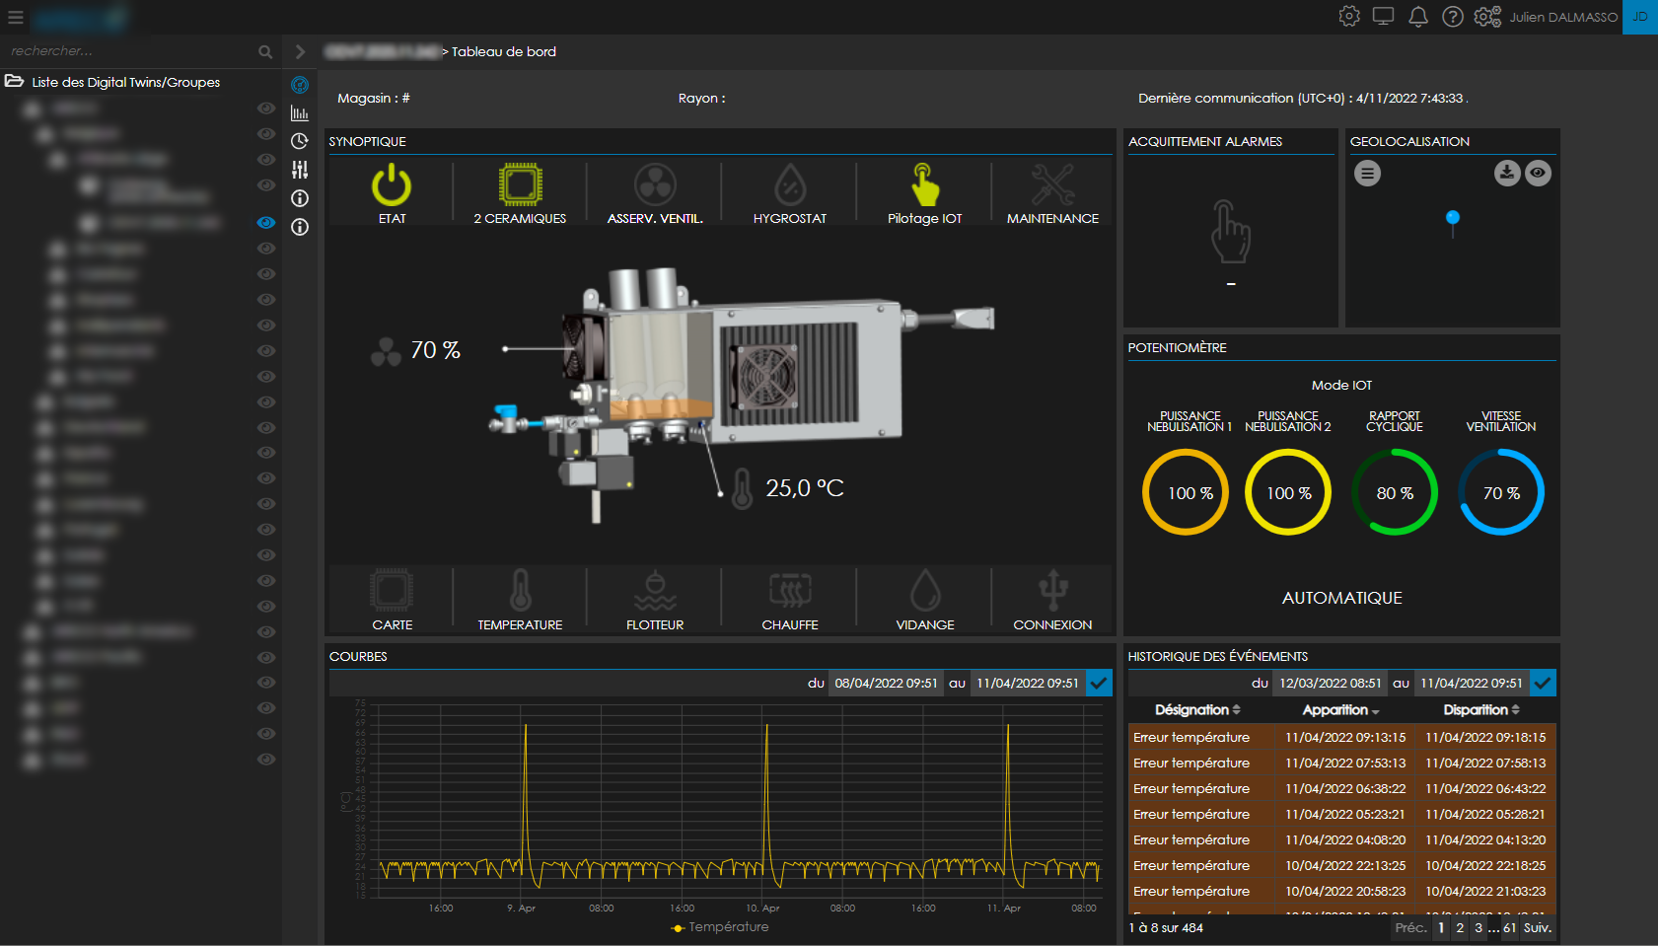Click Suiv. next page button

click(x=1537, y=928)
